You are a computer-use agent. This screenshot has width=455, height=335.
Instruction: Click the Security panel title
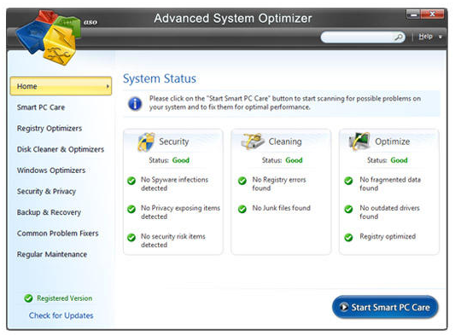click(x=174, y=142)
